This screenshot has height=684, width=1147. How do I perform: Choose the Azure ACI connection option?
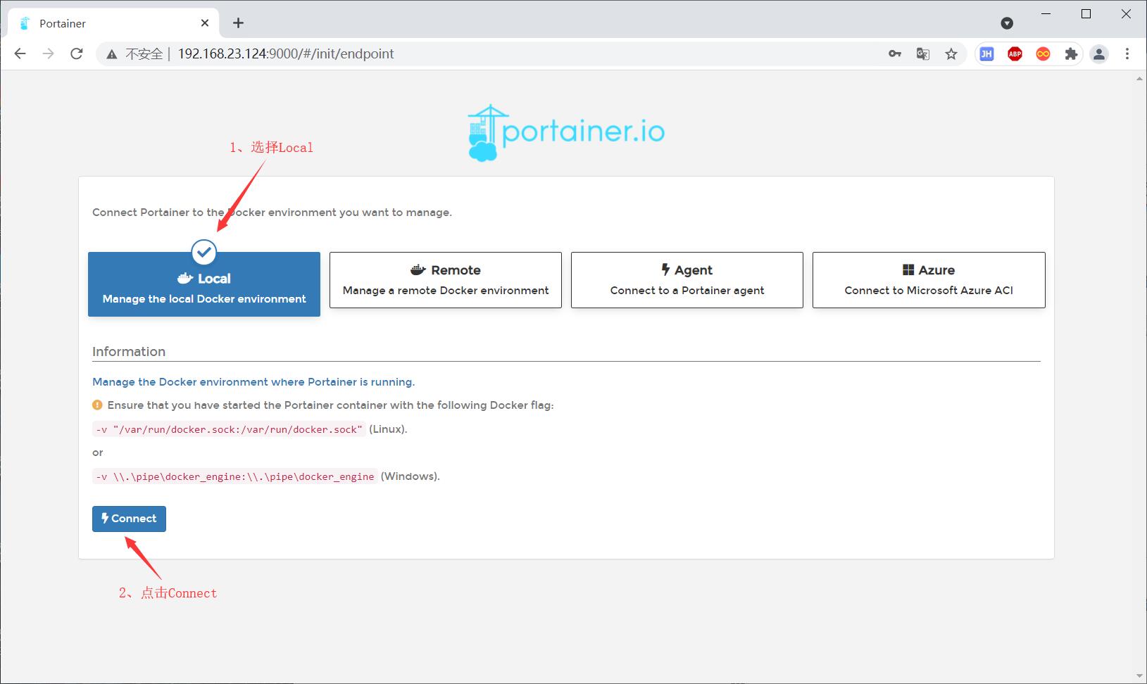(x=928, y=279)
